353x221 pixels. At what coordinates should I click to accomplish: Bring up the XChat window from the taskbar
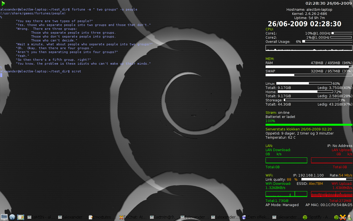tap(133, 217)
